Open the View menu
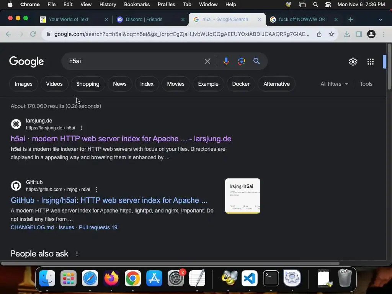This screenshot has height=294, width=392. pos(86,5)
